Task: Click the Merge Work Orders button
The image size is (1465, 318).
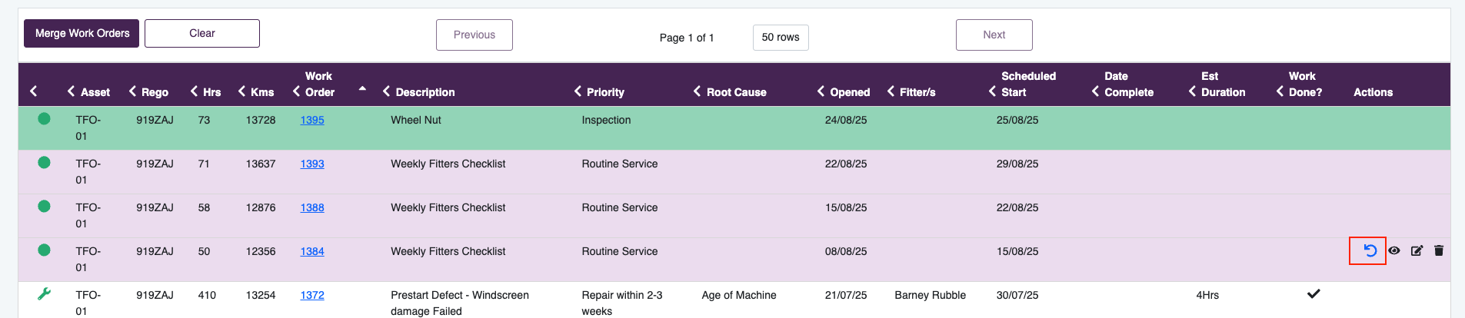Action: coord(82,33)
